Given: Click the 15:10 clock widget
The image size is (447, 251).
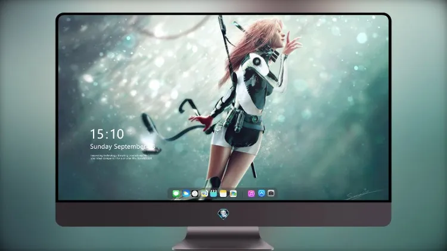Looking at the screenshot, I should [107, 134].
